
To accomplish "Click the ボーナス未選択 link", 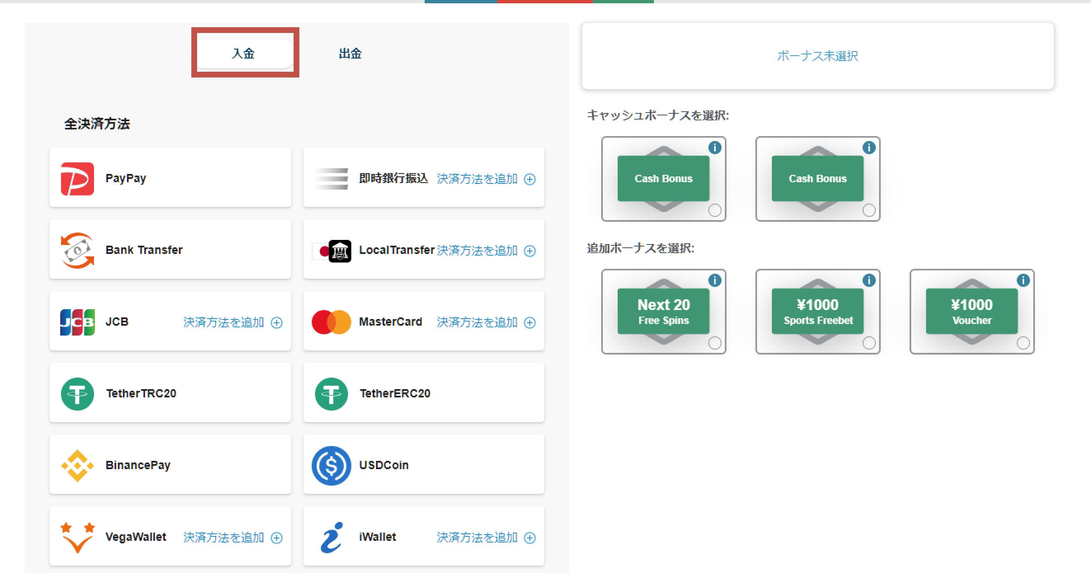I will (817, 56).
